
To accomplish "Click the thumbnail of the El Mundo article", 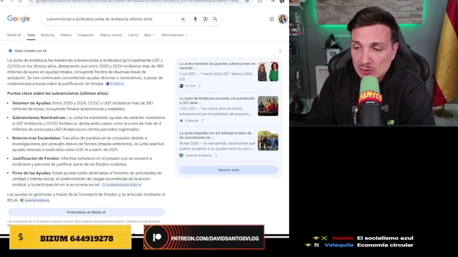I will [268, 106].
